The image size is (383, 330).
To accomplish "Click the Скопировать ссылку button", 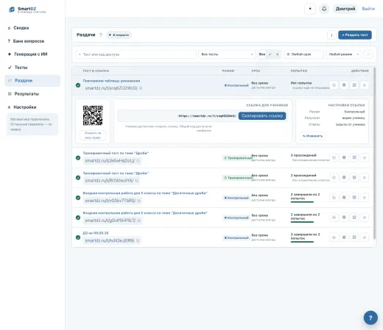I will click(262, 116).
